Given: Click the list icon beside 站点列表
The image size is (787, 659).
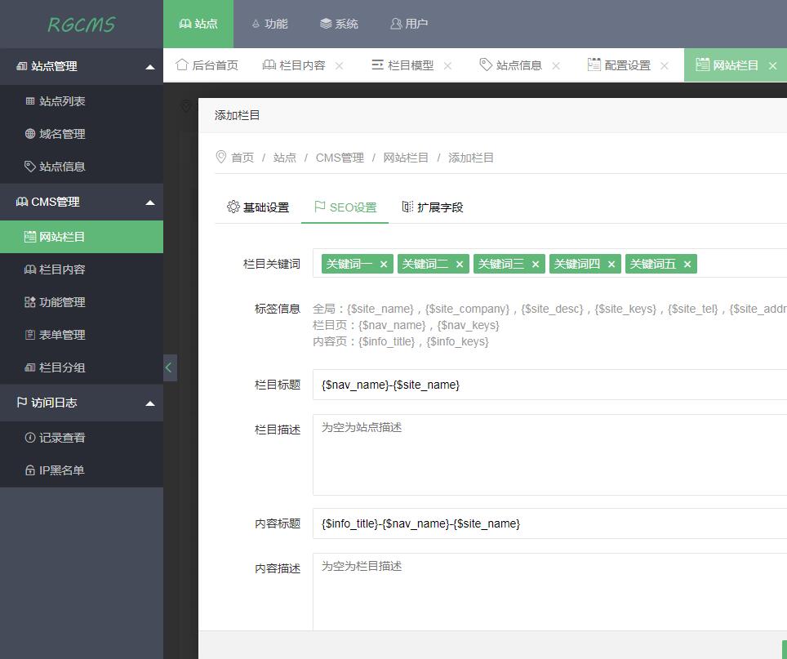Looking at the screenshot, I should (x=30, y=101).
